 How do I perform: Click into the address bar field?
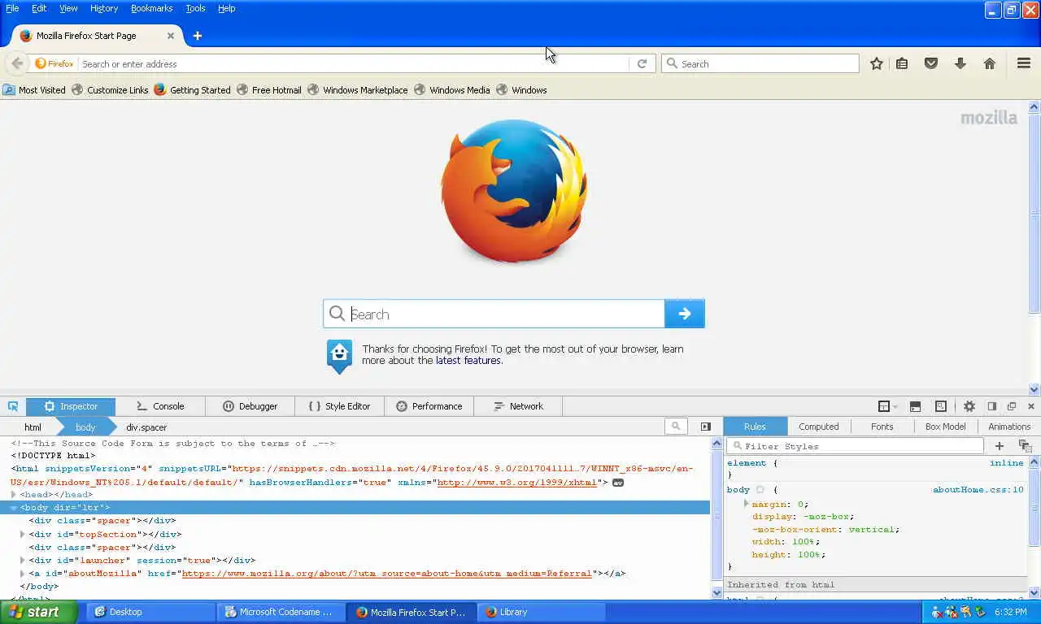[x=354, y=63]
